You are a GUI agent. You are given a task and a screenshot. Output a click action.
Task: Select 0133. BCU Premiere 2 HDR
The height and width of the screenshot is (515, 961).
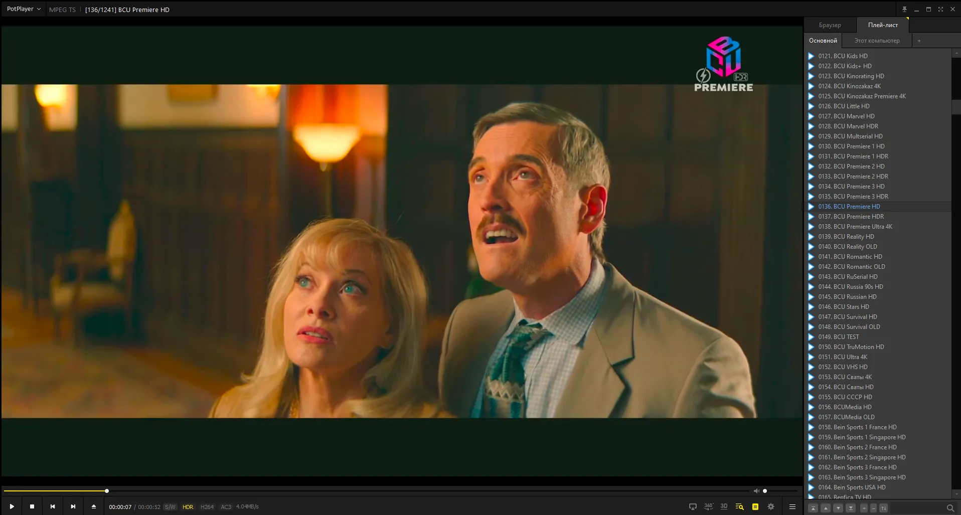878,177
